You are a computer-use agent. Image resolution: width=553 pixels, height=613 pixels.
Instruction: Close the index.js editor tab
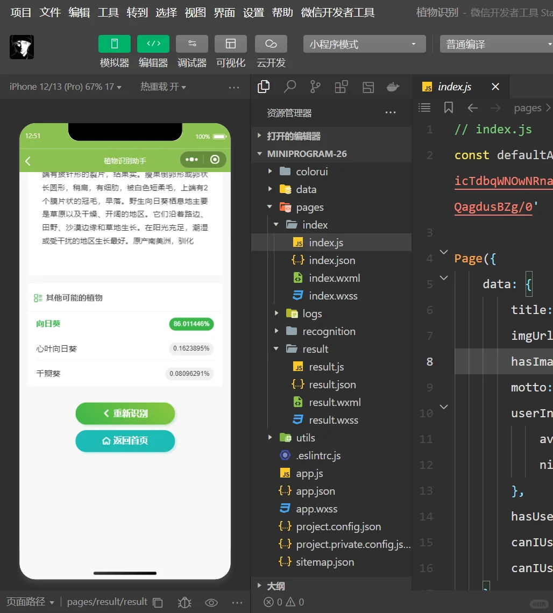(495, 87)
